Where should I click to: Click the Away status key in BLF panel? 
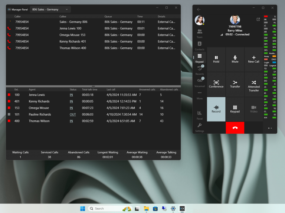pyautogui.click(x=267, y=56)
